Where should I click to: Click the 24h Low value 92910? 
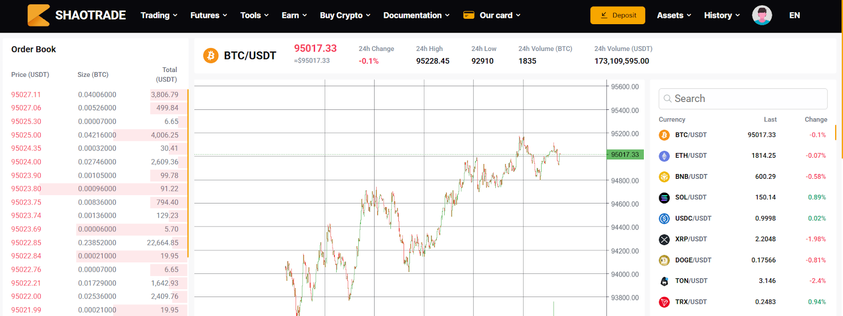pos(483,61)
